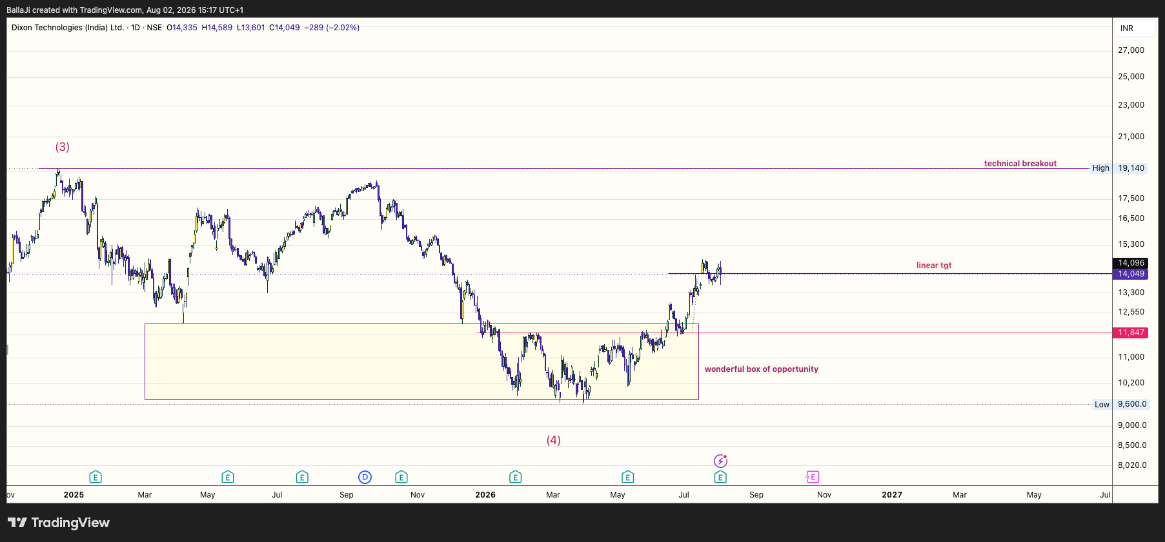Click the 'wonderful box of opportunity' label
The height and width of the screenshot is (542, 1165).
coord(762,369)
